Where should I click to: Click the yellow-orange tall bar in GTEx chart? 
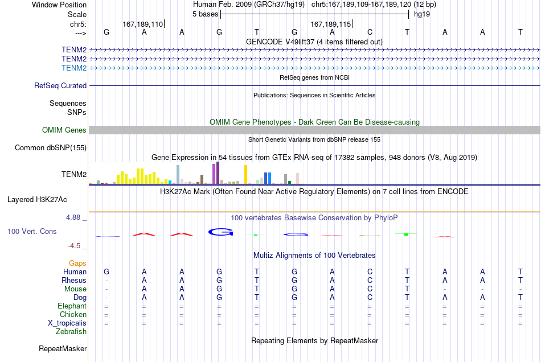pyautogui.click(x=245, y=174)
